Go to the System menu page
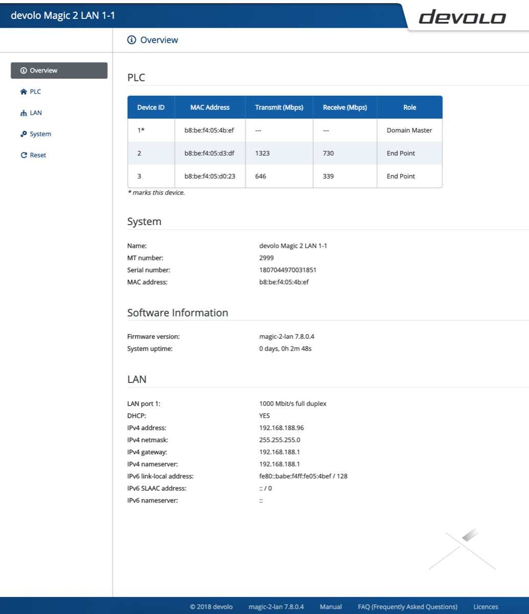Screen dimensions: 529x614 [40, 134]
